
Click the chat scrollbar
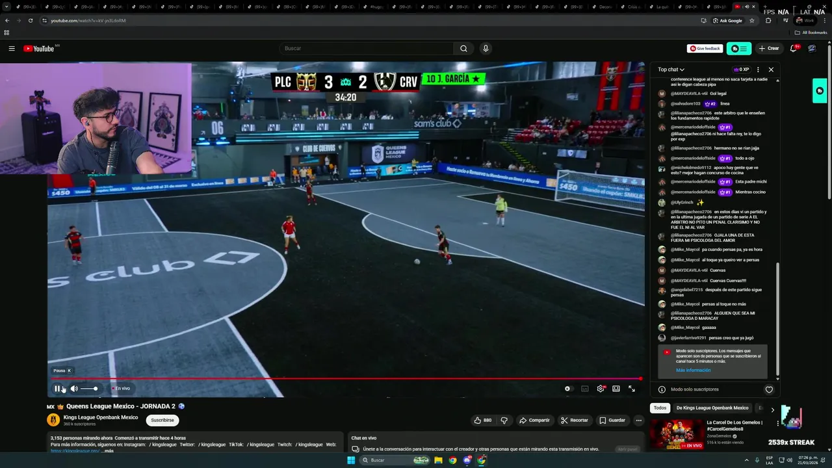click(777, 320)
